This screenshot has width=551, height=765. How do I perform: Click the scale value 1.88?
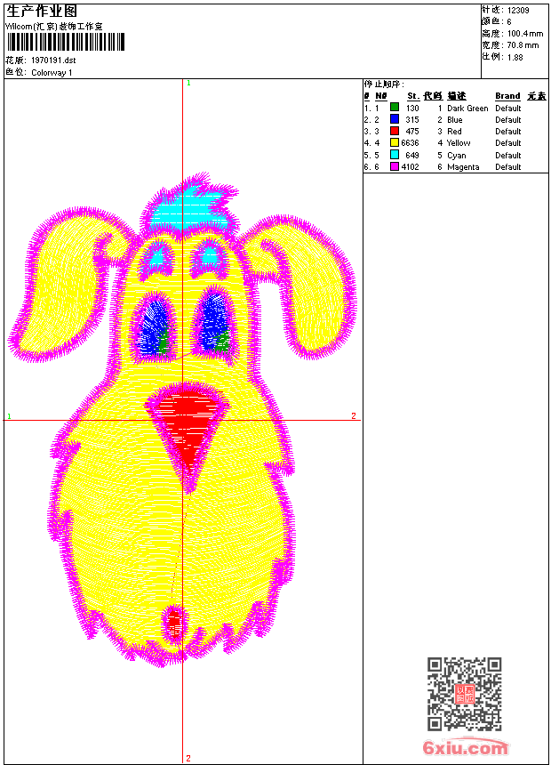[x=515, y=57]
